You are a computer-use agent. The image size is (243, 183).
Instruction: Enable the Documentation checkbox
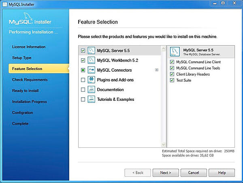pyautogui.click(x=83, y=89)
